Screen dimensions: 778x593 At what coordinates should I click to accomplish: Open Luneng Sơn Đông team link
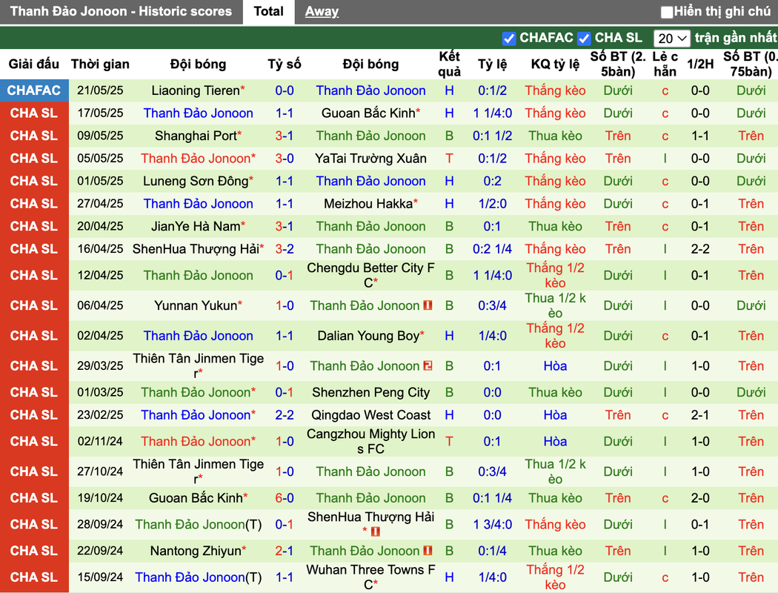198,181
